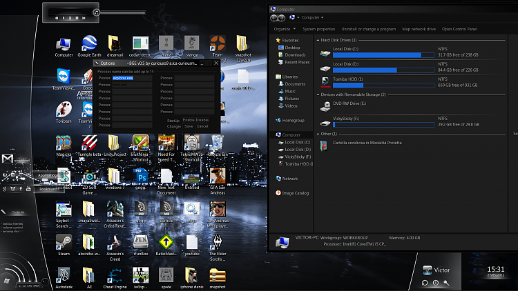Collapse Devices with Removable Storage group
Screen dimensions: 518x291
coord(318,94)
